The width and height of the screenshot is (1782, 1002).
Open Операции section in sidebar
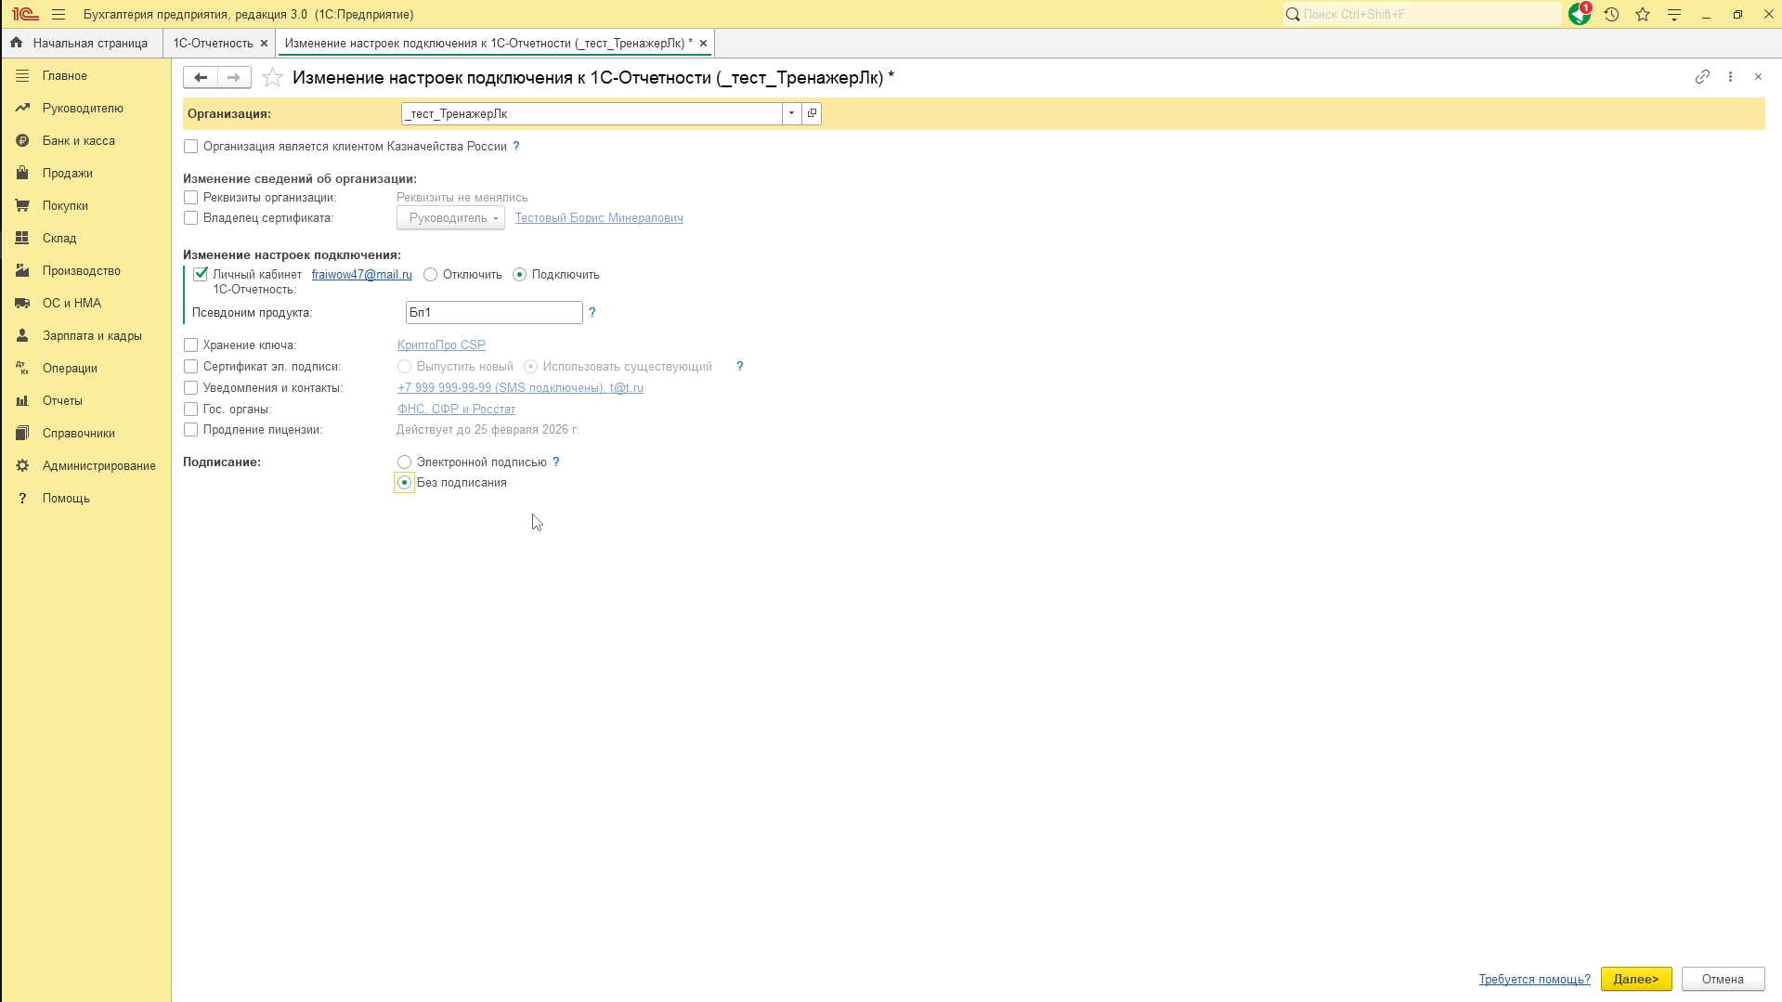point(86,369)
